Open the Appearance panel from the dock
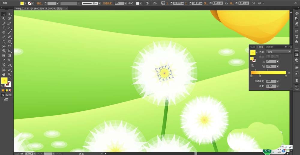300x155 pixels. click(297, 68)
